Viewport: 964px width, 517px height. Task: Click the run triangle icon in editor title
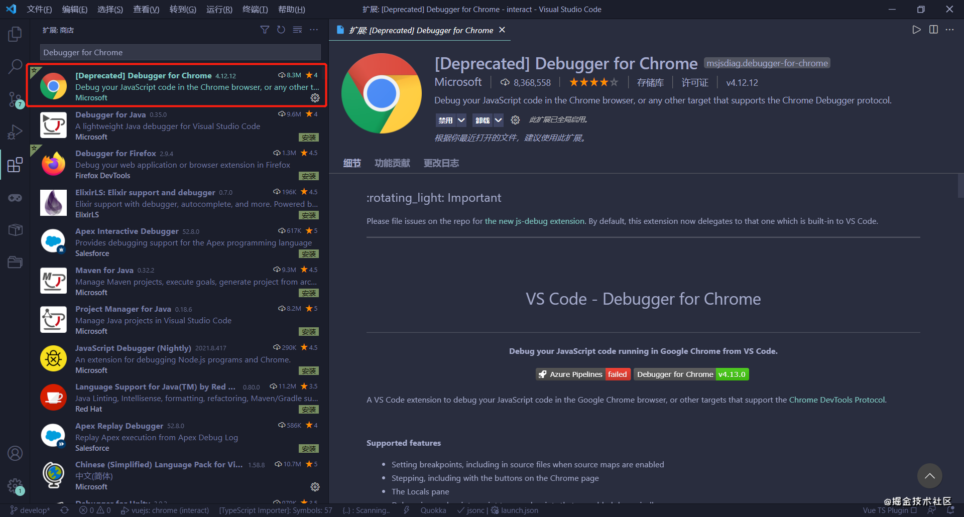coord(916,30)
